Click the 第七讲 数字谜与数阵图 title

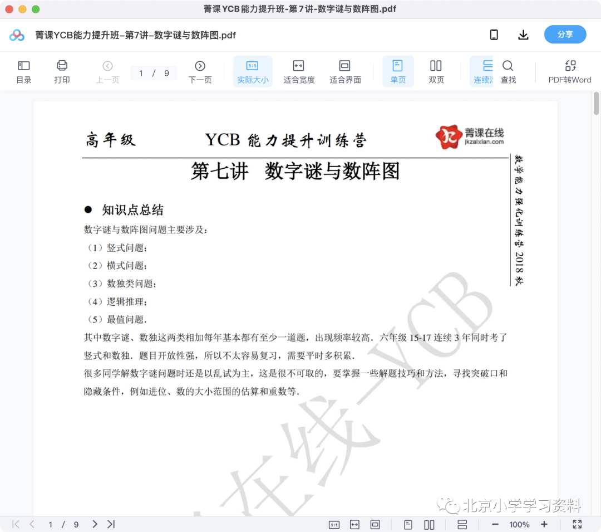(295, 171)
